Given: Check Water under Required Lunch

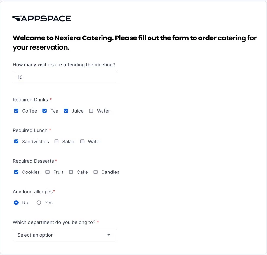Looking at the screenshot, I should (x=82, y=142).
